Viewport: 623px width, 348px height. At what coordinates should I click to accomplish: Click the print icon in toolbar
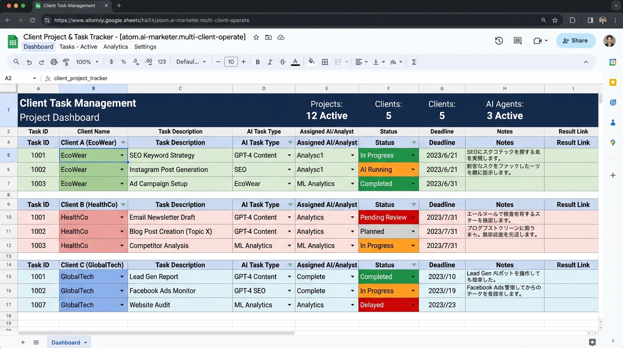pyautogui.click(x=54, y=62)
